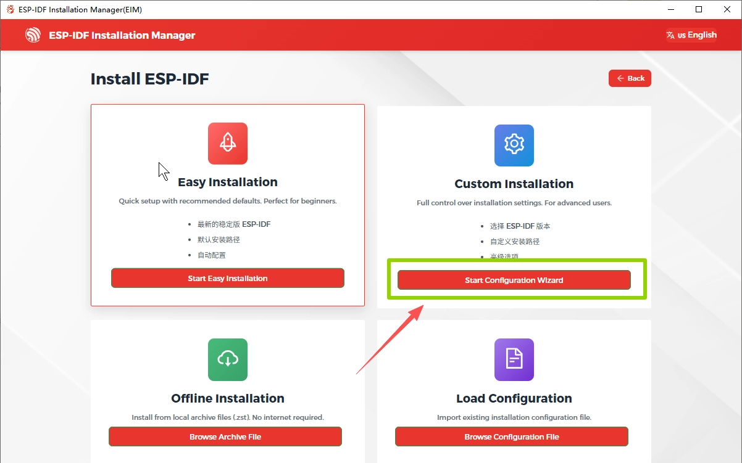Start Easy Installation
742x463 pixels.
click(x=228, y=278)
